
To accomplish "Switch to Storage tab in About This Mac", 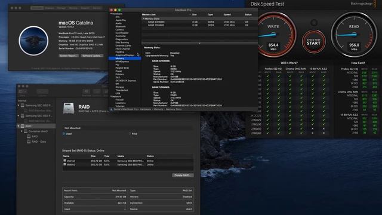I will click(61, 8).
